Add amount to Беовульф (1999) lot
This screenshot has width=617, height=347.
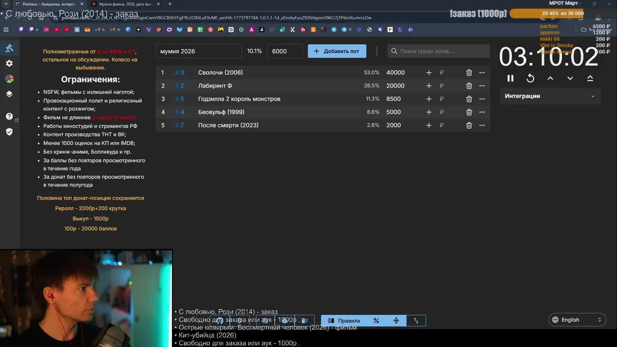coord(429,112)
